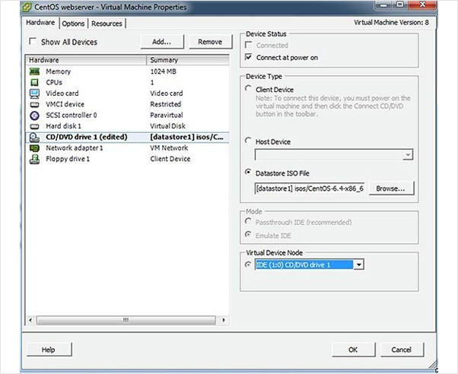Select Network adapter 1 row label
This screenshot has width=458, height=374.
[x=75, y=148]
